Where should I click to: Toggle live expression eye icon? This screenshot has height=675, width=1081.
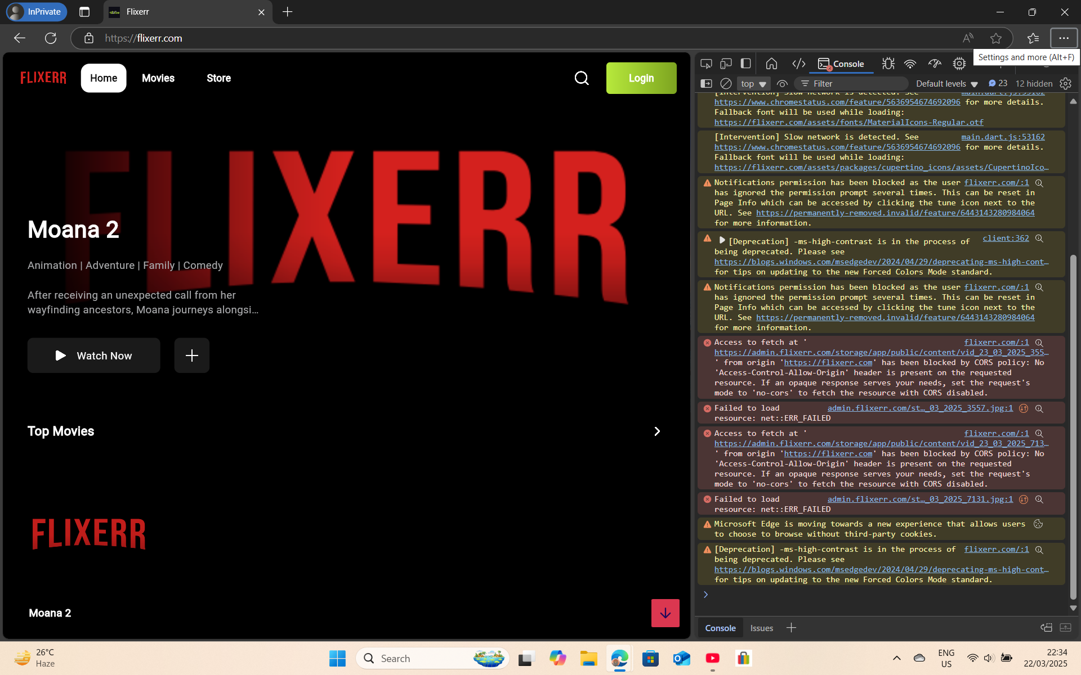[782, 83]
